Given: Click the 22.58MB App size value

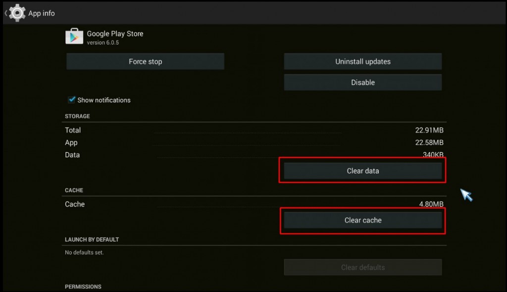Looking at the screenshot, I should (429, 143).
